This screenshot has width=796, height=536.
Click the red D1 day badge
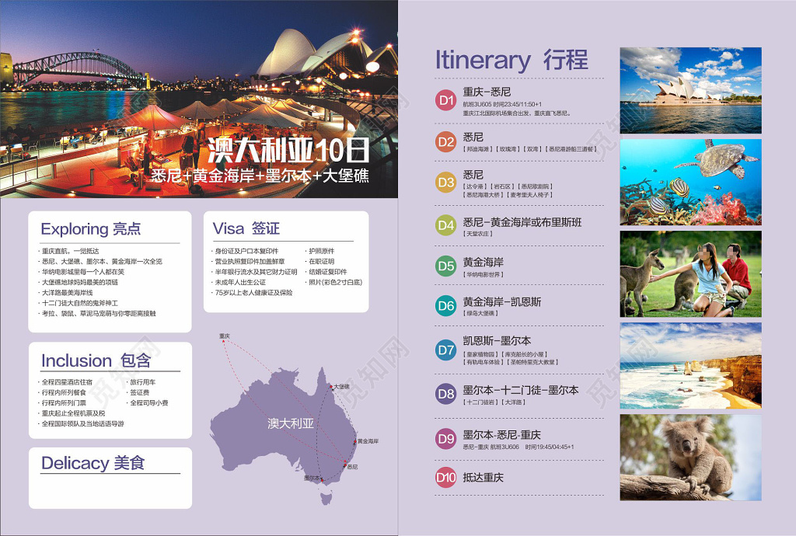445,100
